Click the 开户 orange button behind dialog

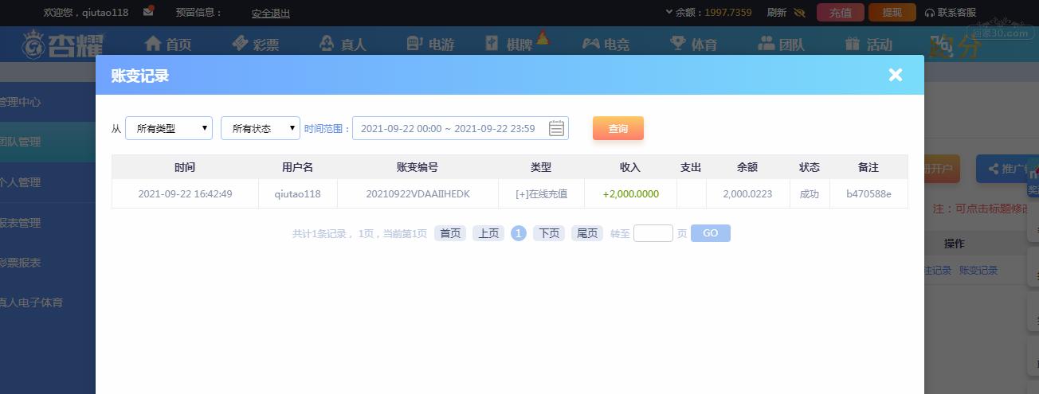tap(943, 169)
